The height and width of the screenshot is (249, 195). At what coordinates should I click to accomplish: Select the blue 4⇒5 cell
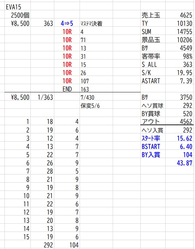pyautogui.click(x=67, y=24)
